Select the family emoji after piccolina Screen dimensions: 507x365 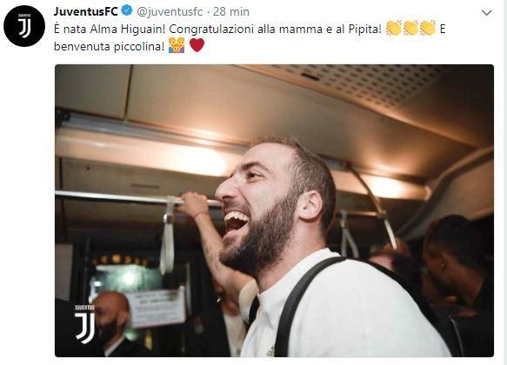(x=177, y=45)
